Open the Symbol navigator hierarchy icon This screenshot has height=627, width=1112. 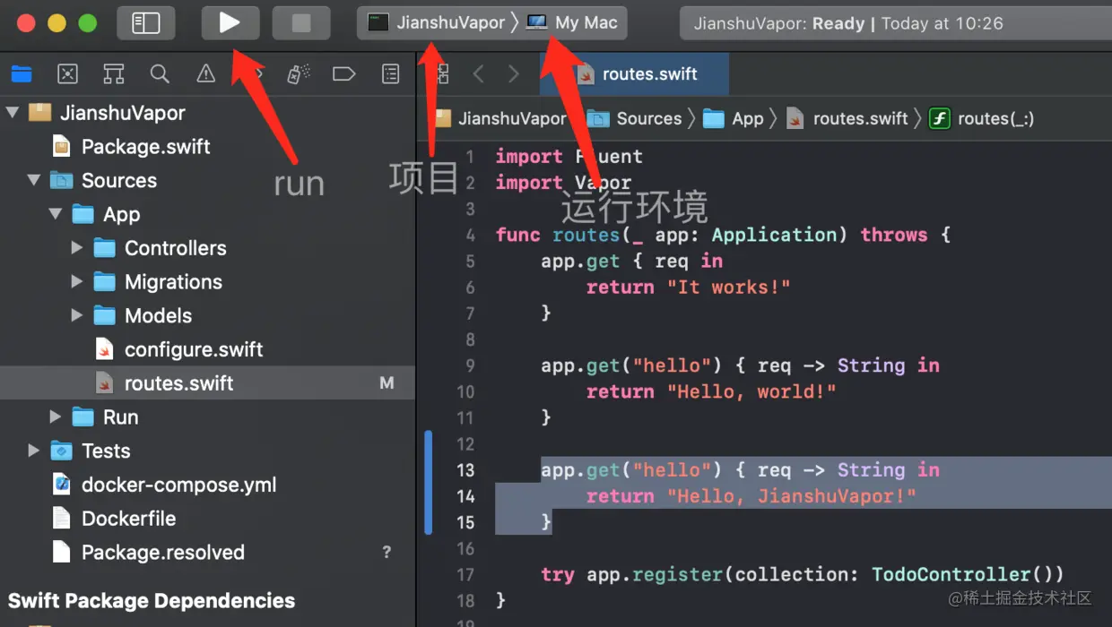click(114, 74)
